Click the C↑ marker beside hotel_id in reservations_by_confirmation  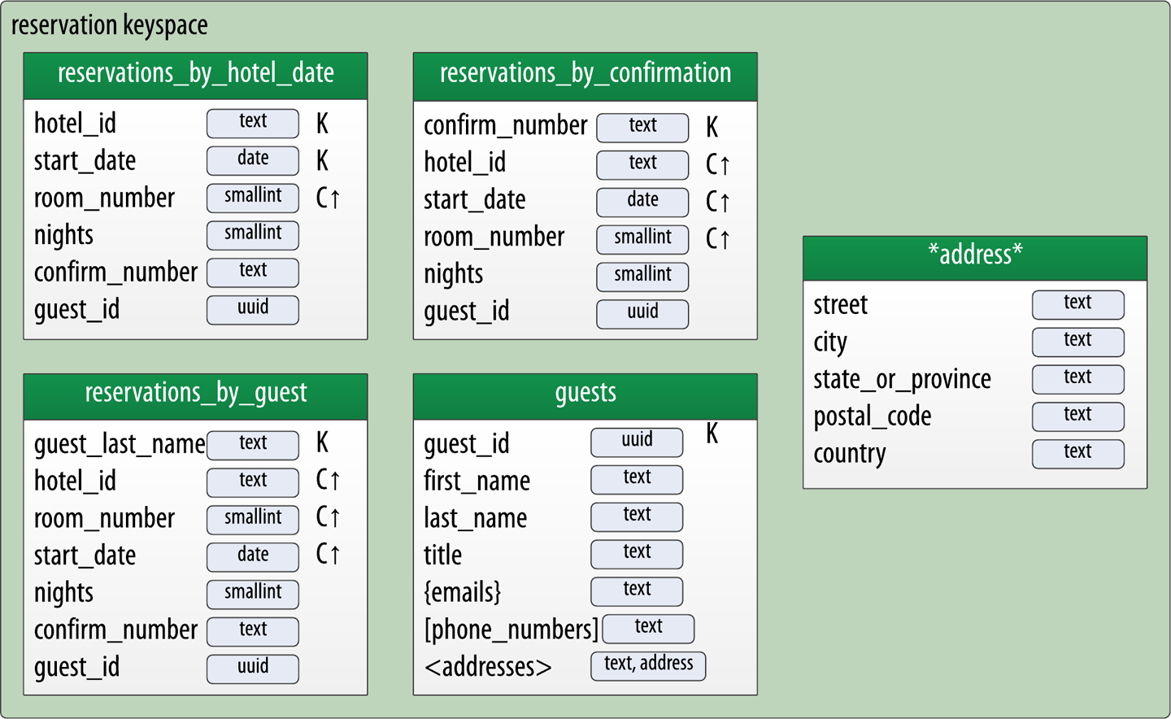tap(717, 164)
